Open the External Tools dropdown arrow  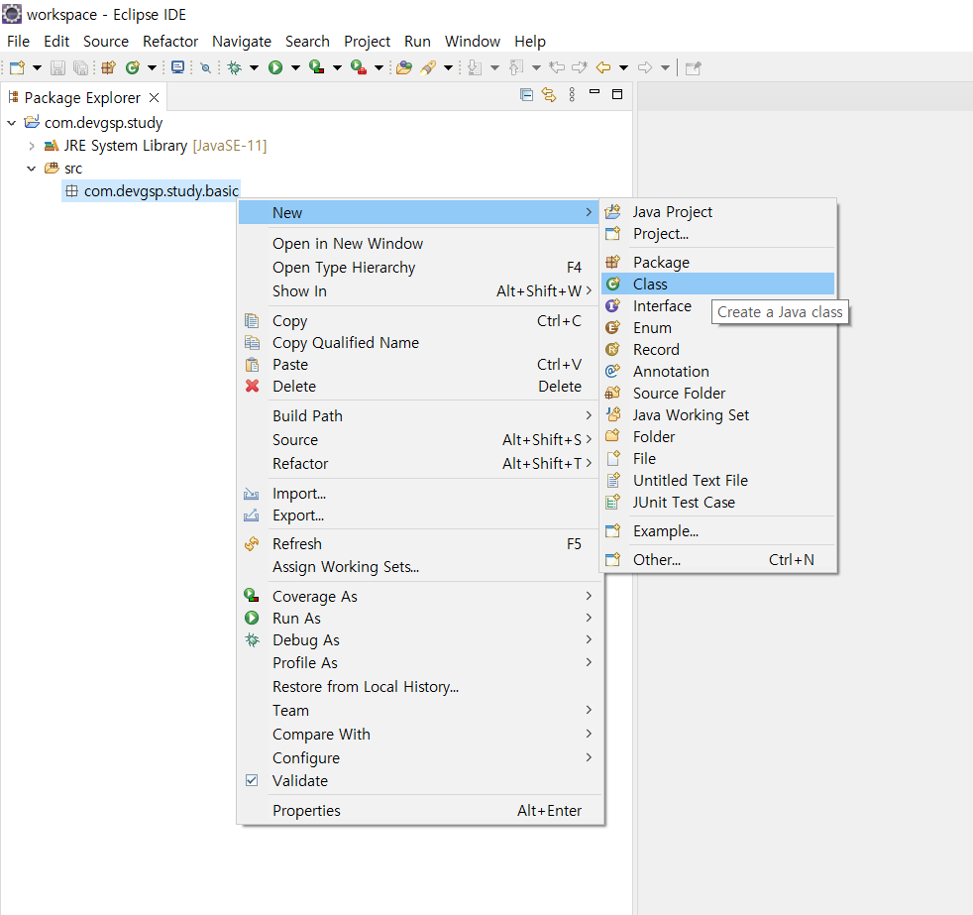[378, 67]
